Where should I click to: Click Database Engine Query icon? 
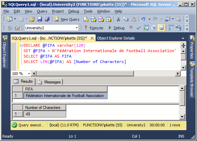[x=86, y=19]
